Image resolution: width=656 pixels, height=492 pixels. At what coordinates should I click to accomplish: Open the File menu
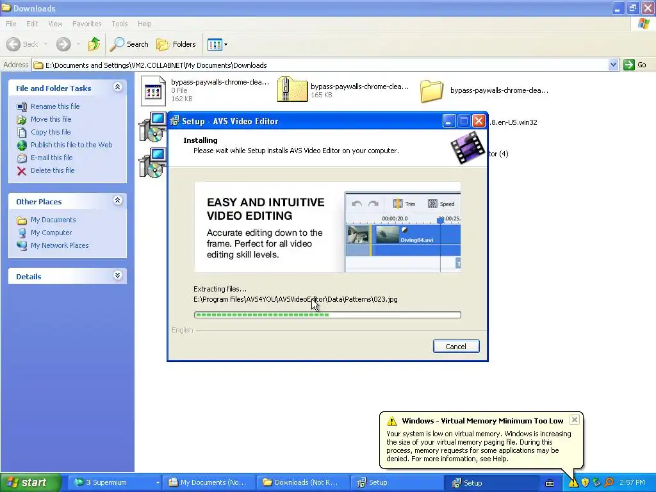point(11,24)
